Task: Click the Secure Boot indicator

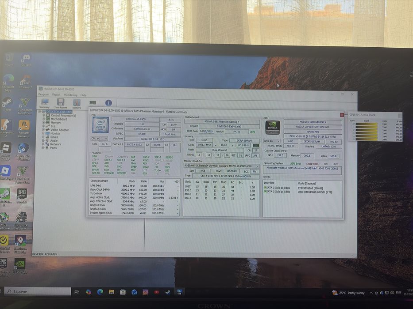Action: point(313,164)
